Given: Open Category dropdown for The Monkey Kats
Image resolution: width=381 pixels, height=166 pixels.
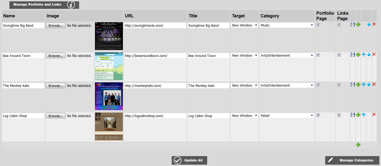Looking at the screenshot, I should [287, 85].
